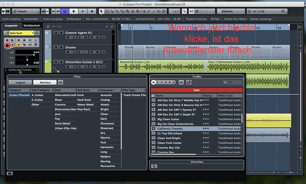The height and width of the screenshot is (184, 306).
Task: Toggle the purple Cycle loop button
Action: coord(64,11)
